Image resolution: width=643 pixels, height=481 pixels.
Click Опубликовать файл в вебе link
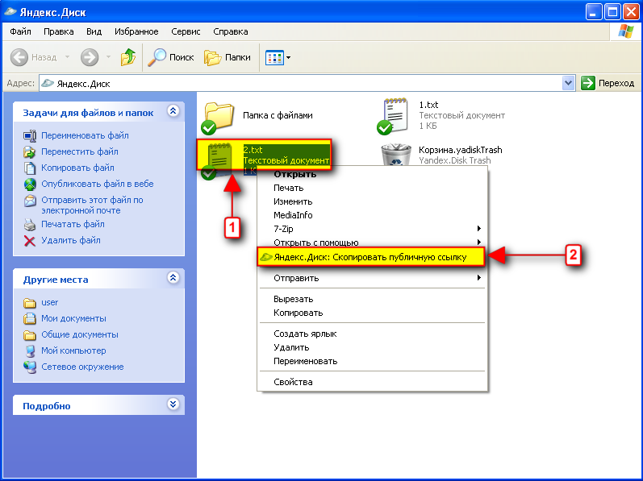tap(97, 184)
